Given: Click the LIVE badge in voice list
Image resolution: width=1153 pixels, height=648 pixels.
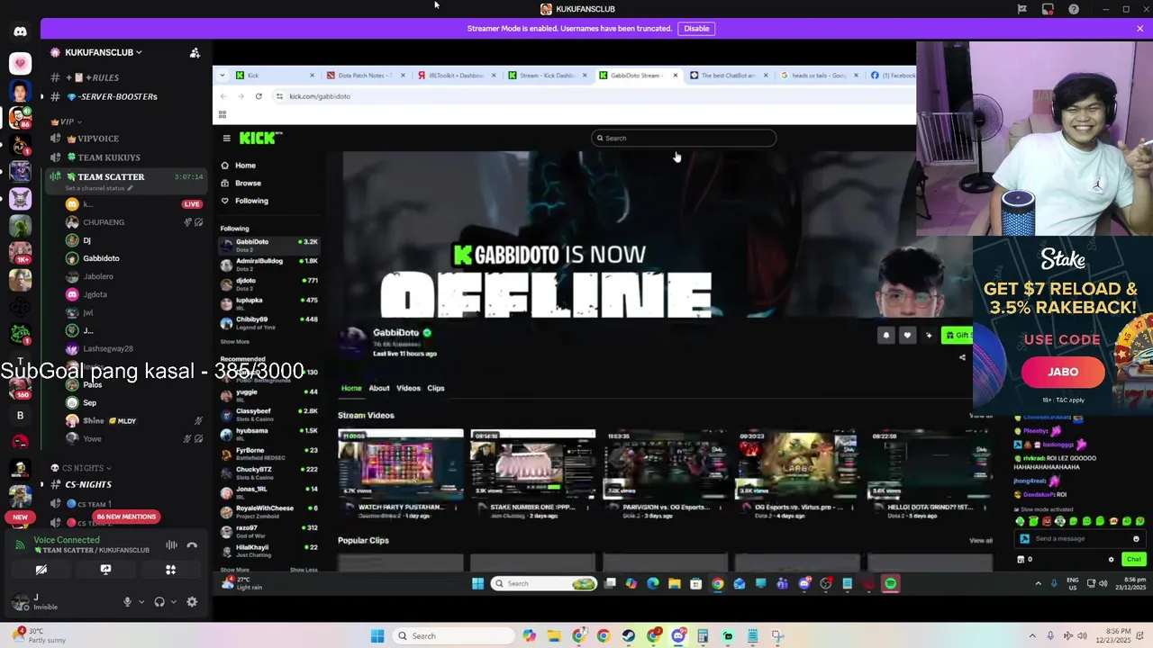Looking at the screenshot, I should pos(191,204).
